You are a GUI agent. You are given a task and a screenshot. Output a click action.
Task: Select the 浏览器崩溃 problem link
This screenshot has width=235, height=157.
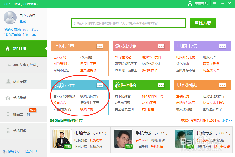(61, 64)
